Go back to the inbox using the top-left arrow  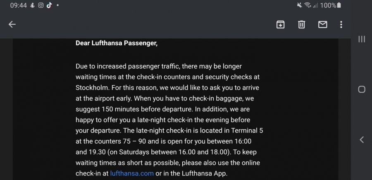coord(12,24)
